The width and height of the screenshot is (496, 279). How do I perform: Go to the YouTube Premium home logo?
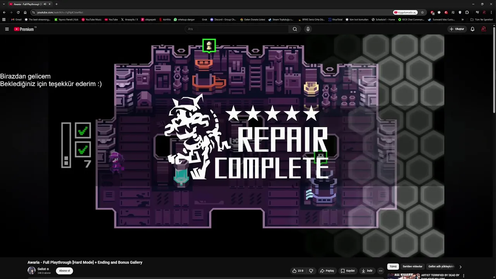[25, 29]
